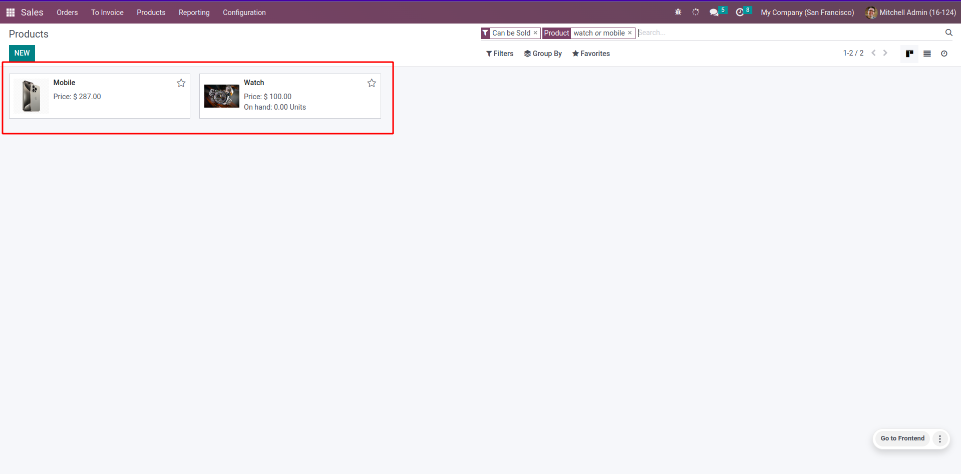Toggle favorite star on Watch product
The image size is (961, 474).
pos(372,83)
